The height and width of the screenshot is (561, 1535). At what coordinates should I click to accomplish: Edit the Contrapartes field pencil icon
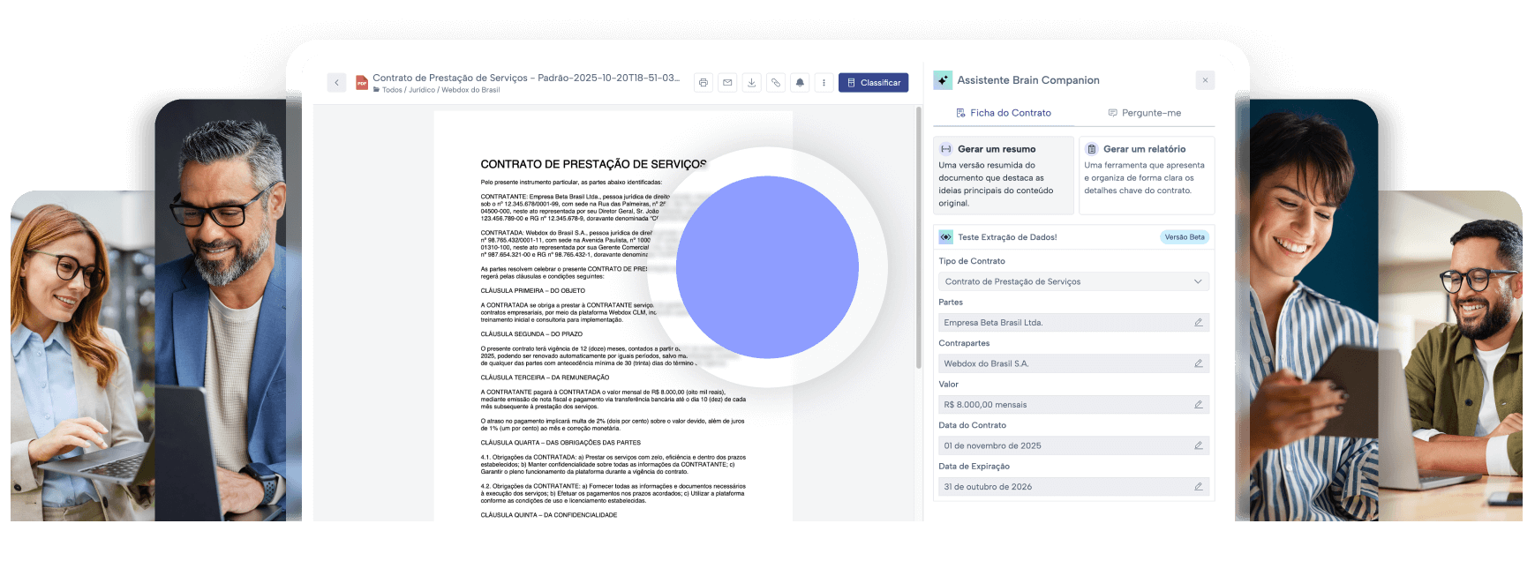(1198, 363)
